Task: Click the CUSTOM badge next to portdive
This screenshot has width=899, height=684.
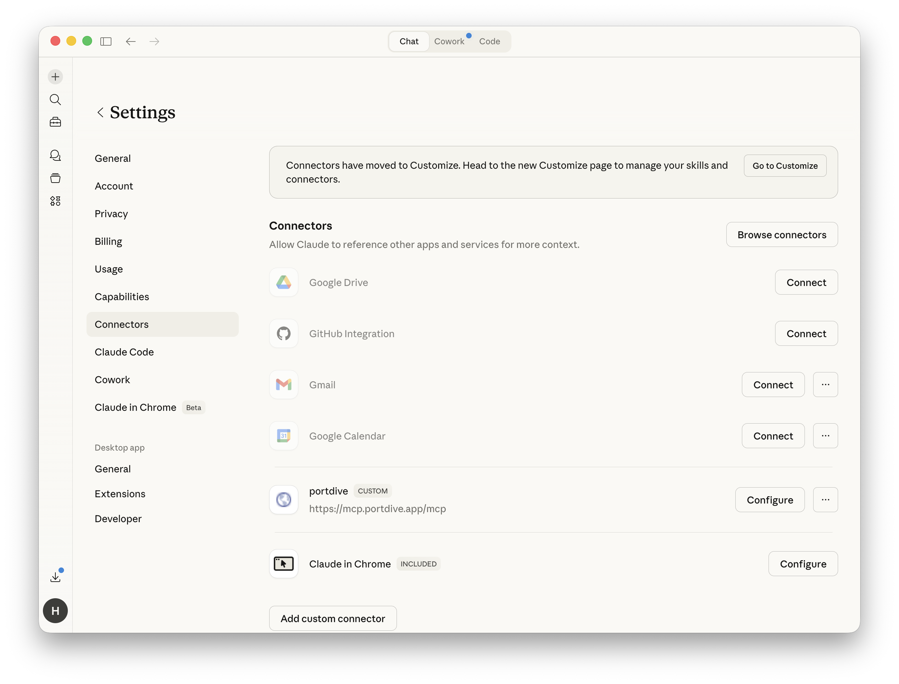Action: (x=372, y=491)
